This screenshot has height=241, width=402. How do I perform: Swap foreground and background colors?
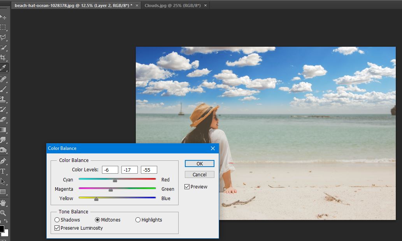(6, 221)
